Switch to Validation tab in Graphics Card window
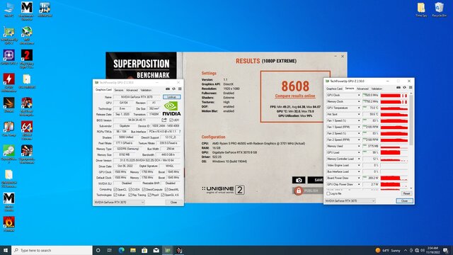The height and width of the screenshot is (255, 453). click(x=146, y=90)
